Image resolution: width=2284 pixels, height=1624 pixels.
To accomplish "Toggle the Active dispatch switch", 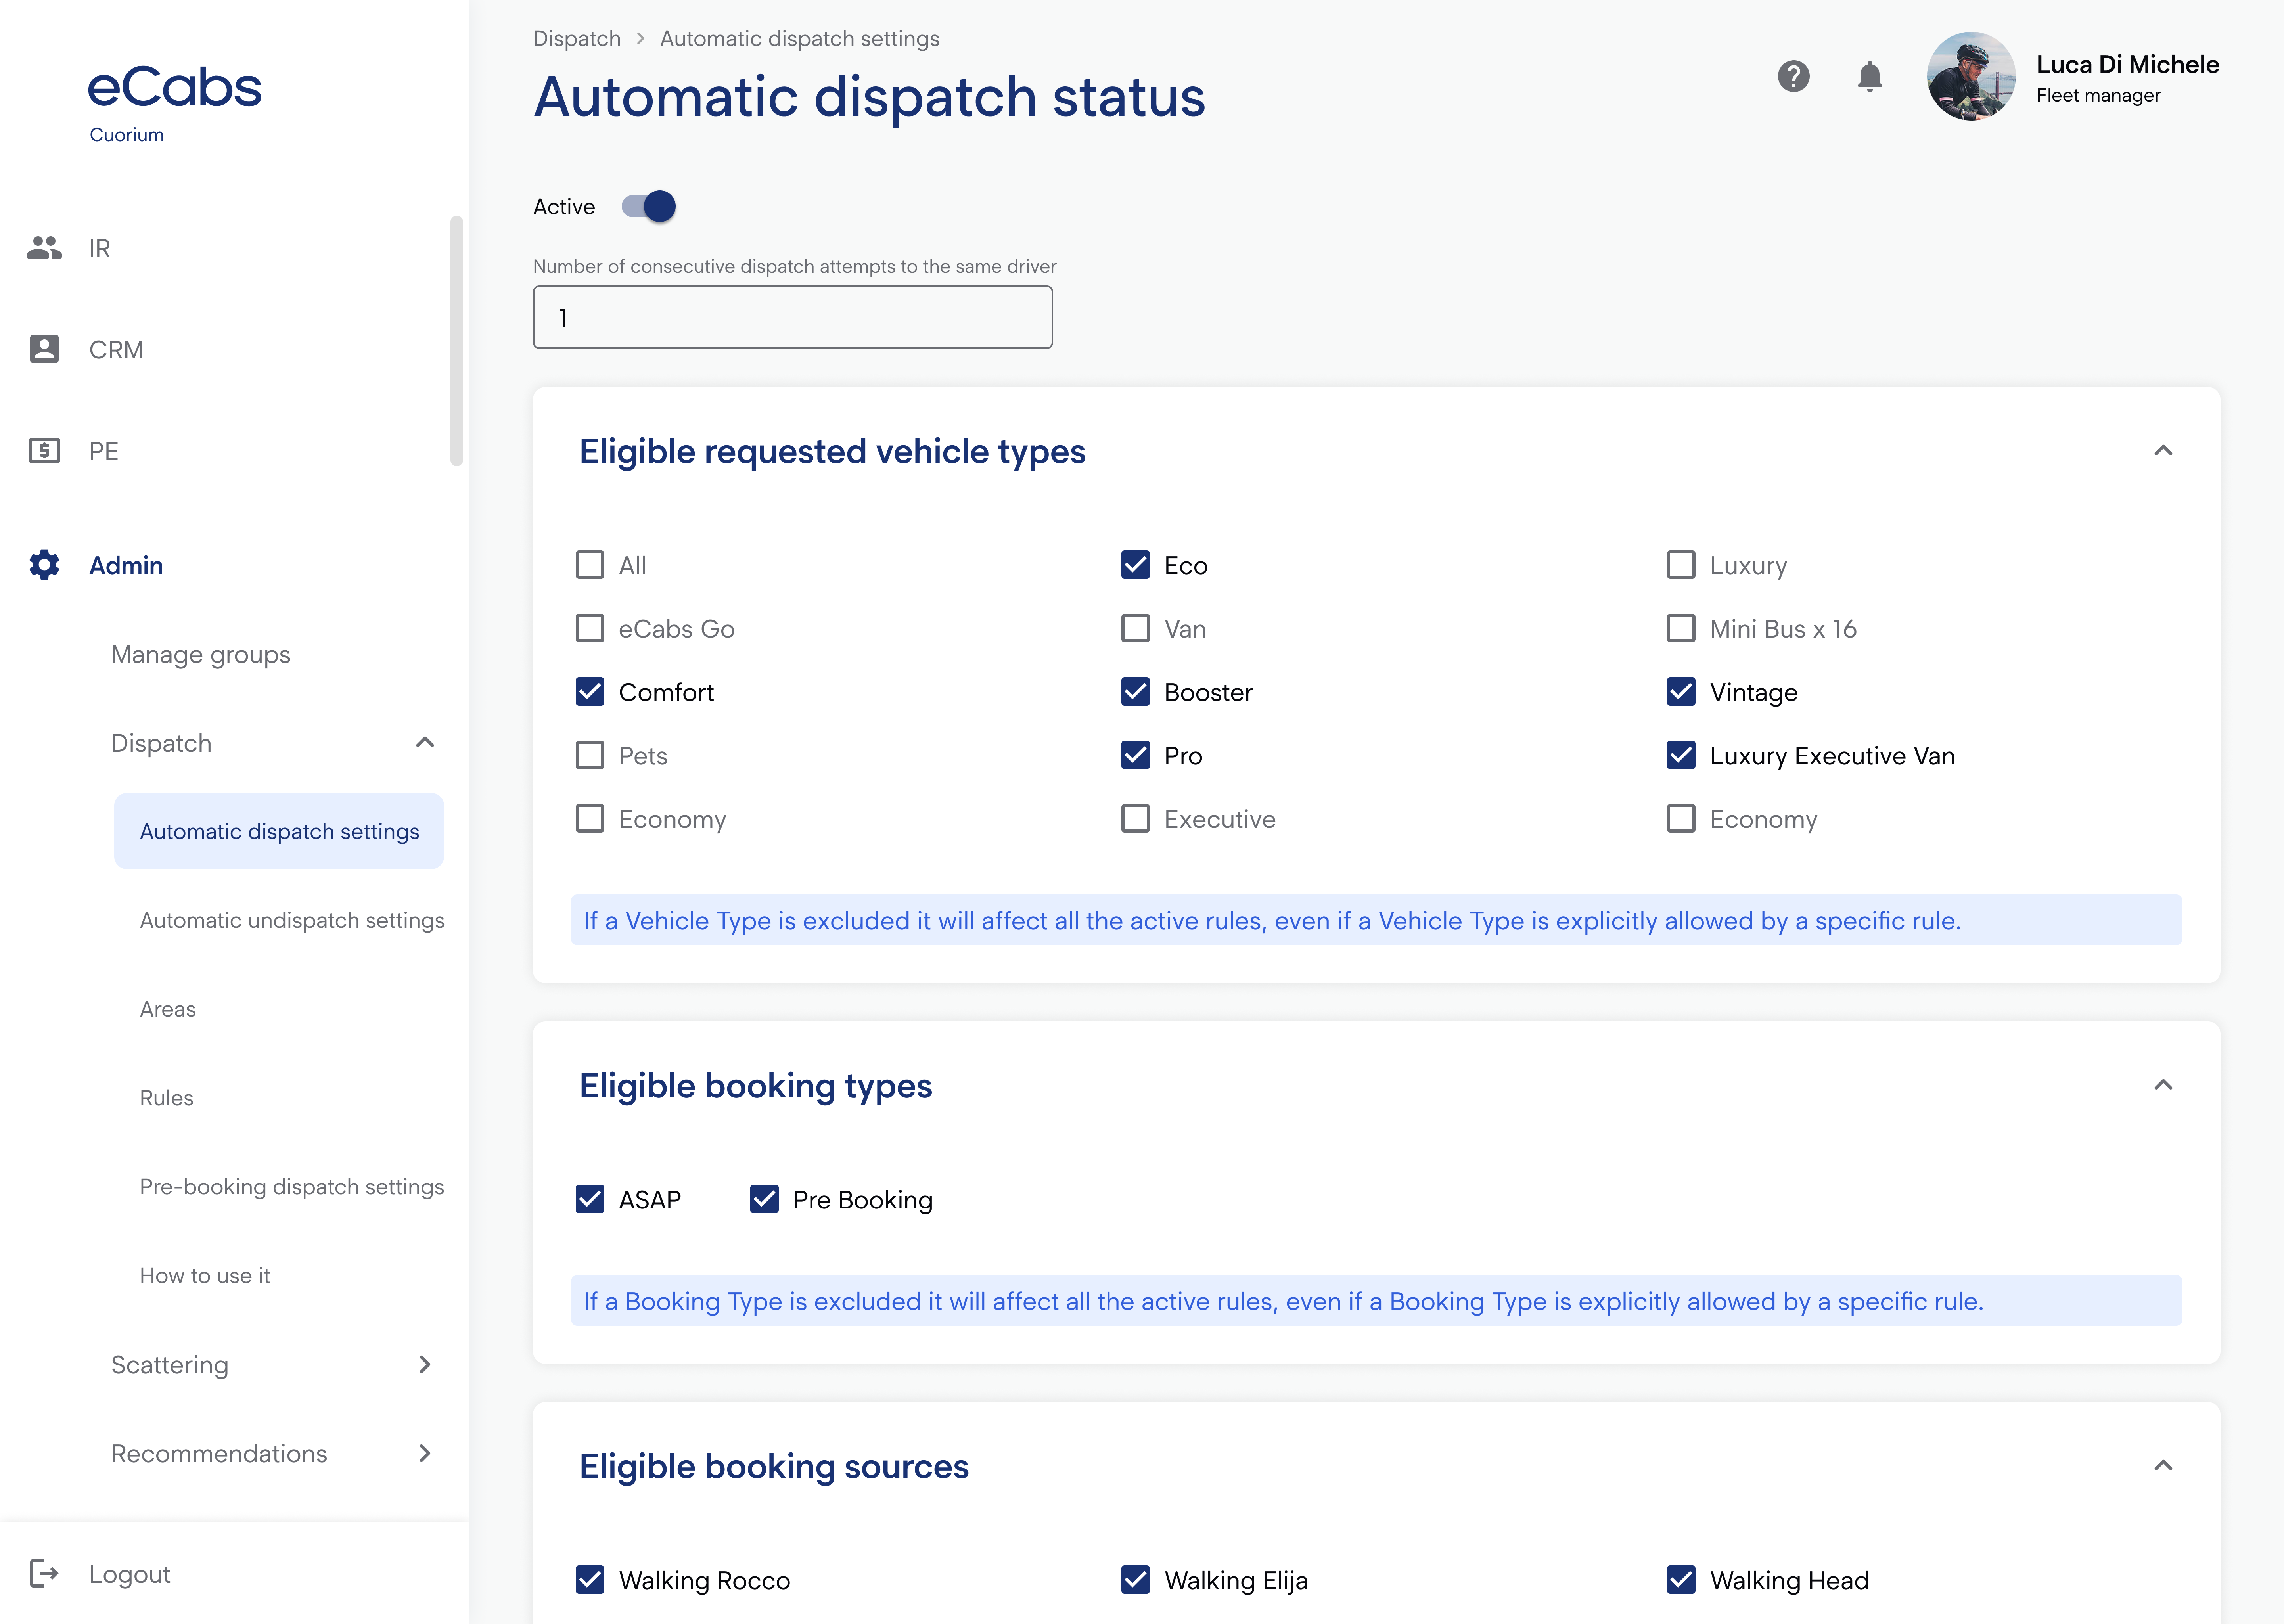I will [x=649, y=207].
